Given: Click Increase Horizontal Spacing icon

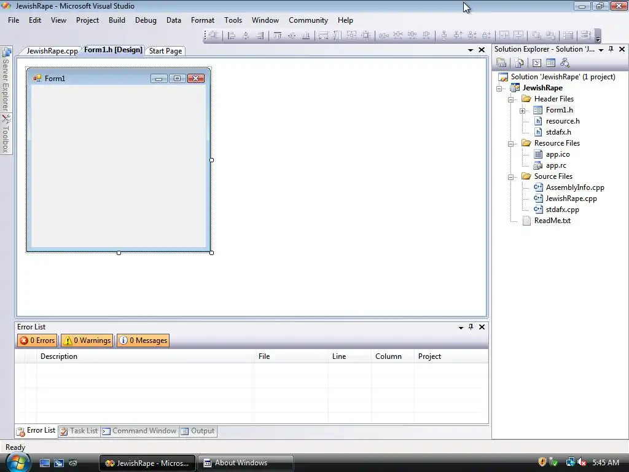Looking at the screenshot, I should (398, 35).
